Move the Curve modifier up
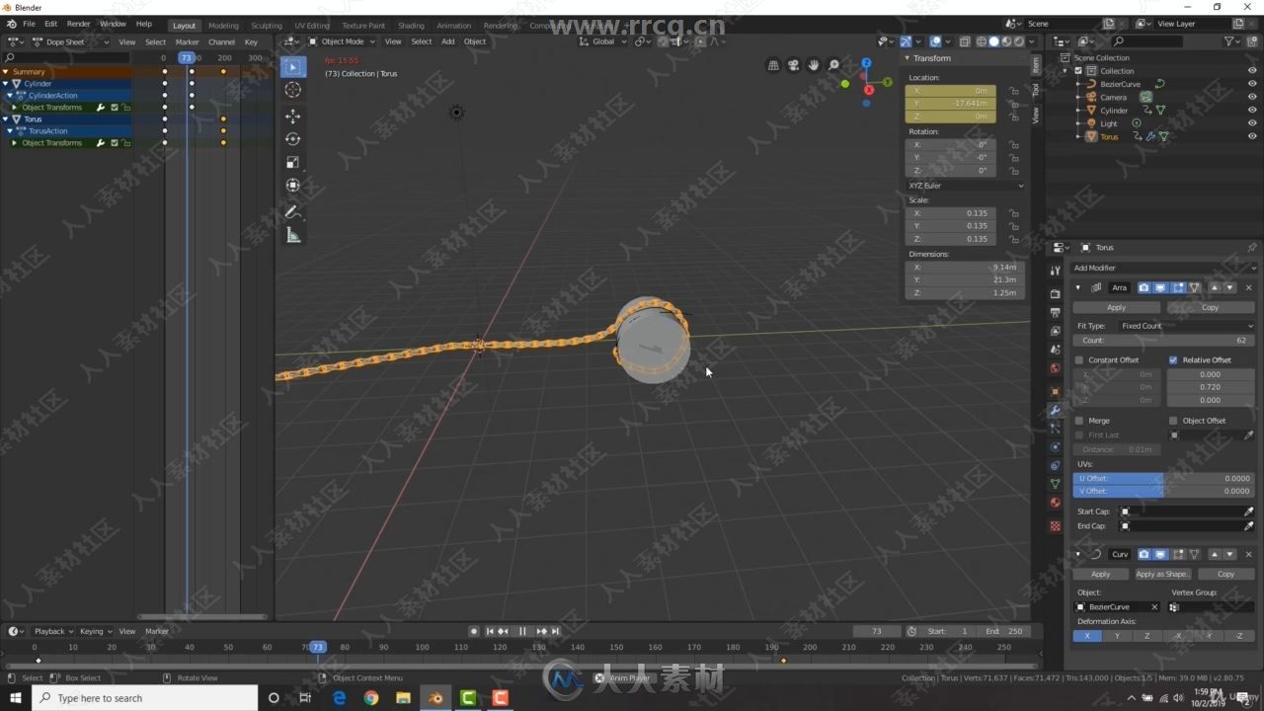The image size is (1264, 711). point(1215,554)
